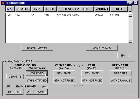Add a Petty Cash DEPOSITS transaction
Screen dimensions: 140x99
point(120,73)
